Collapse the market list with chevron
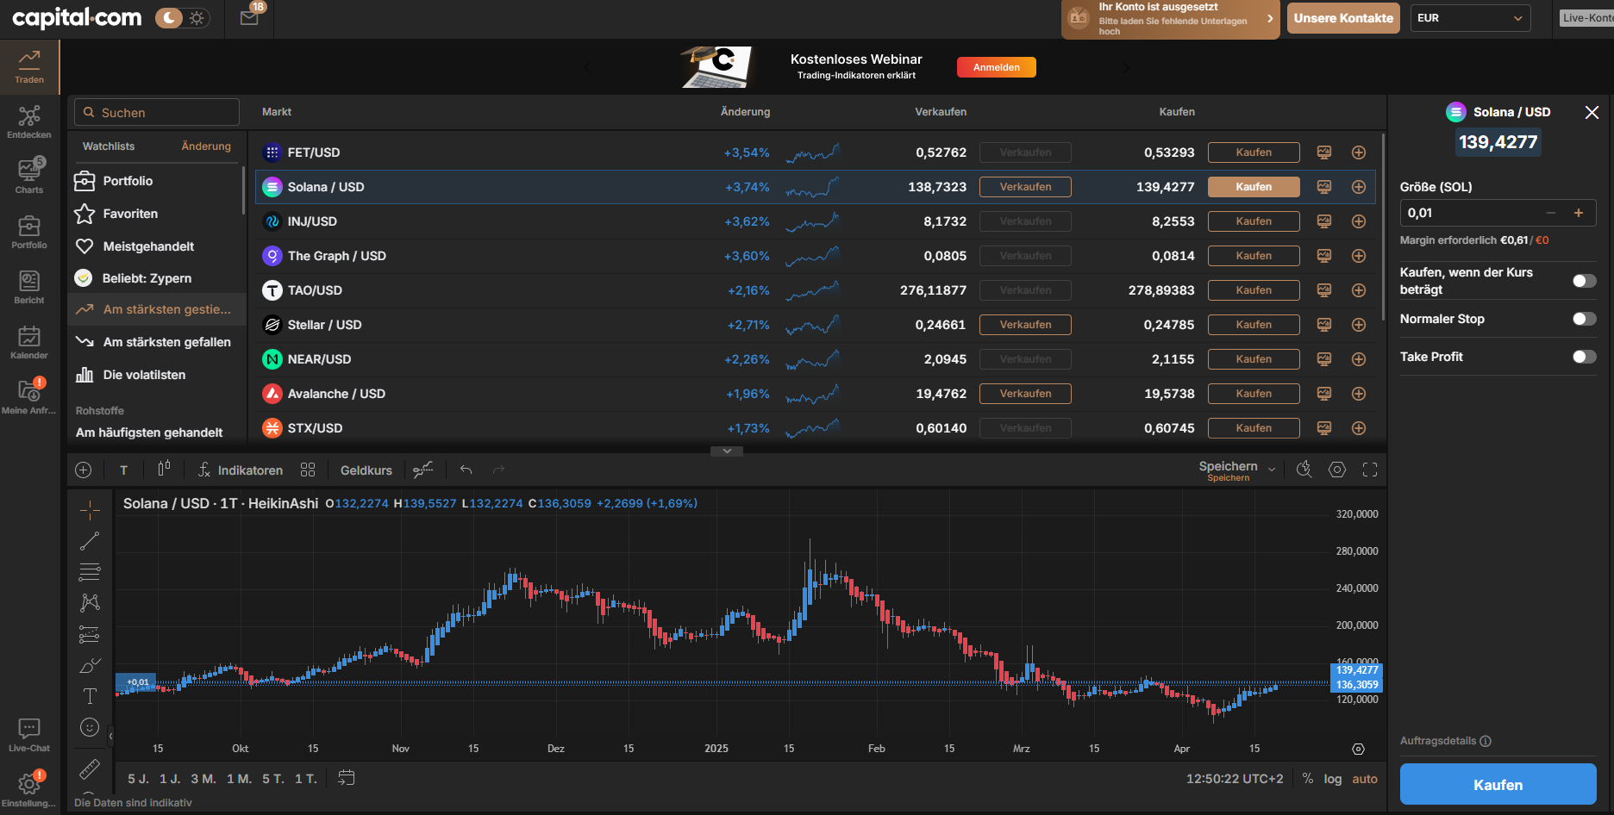The image size is (1614, 815). coord(727,451)
